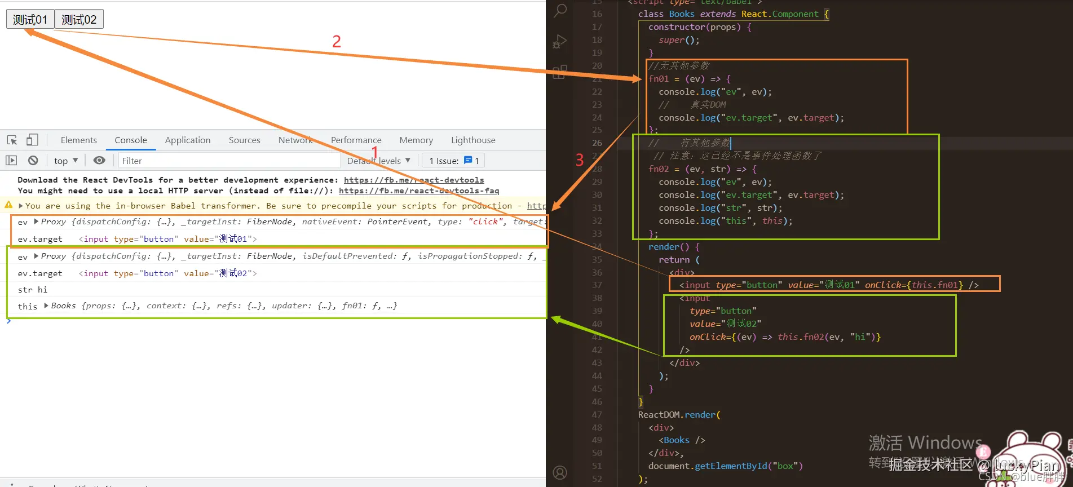Show the console sidebar icon
The height and width of the screenshot is (487, 1073).
[11, 161]
